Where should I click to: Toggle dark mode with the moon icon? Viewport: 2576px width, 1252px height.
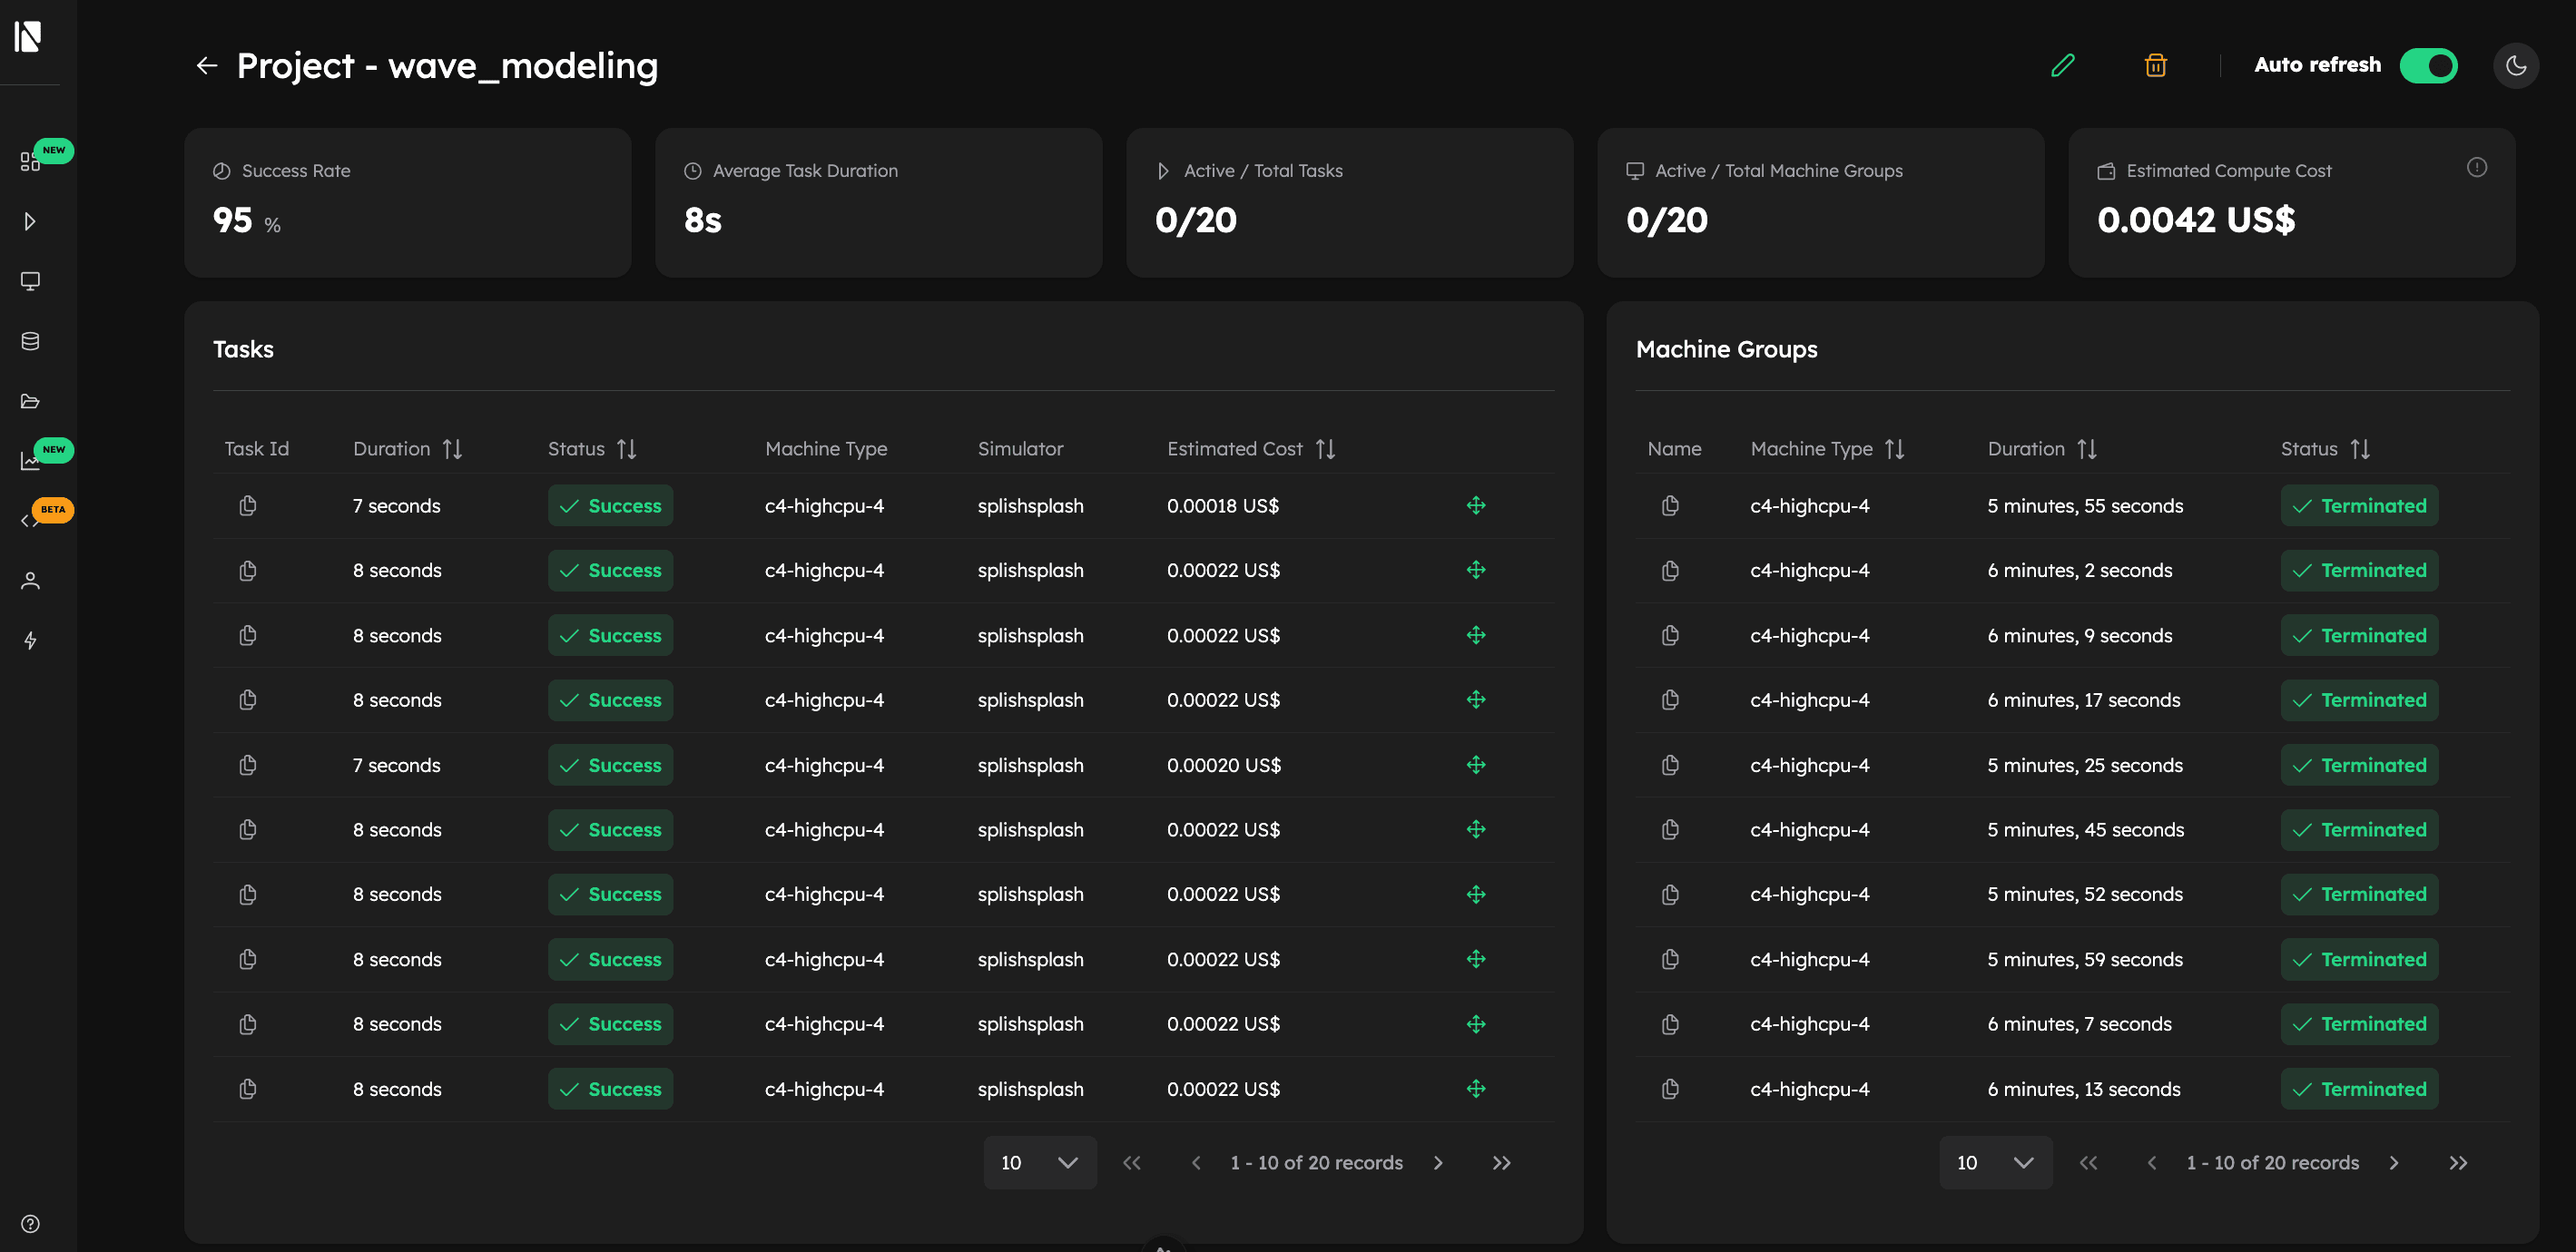2517,65
